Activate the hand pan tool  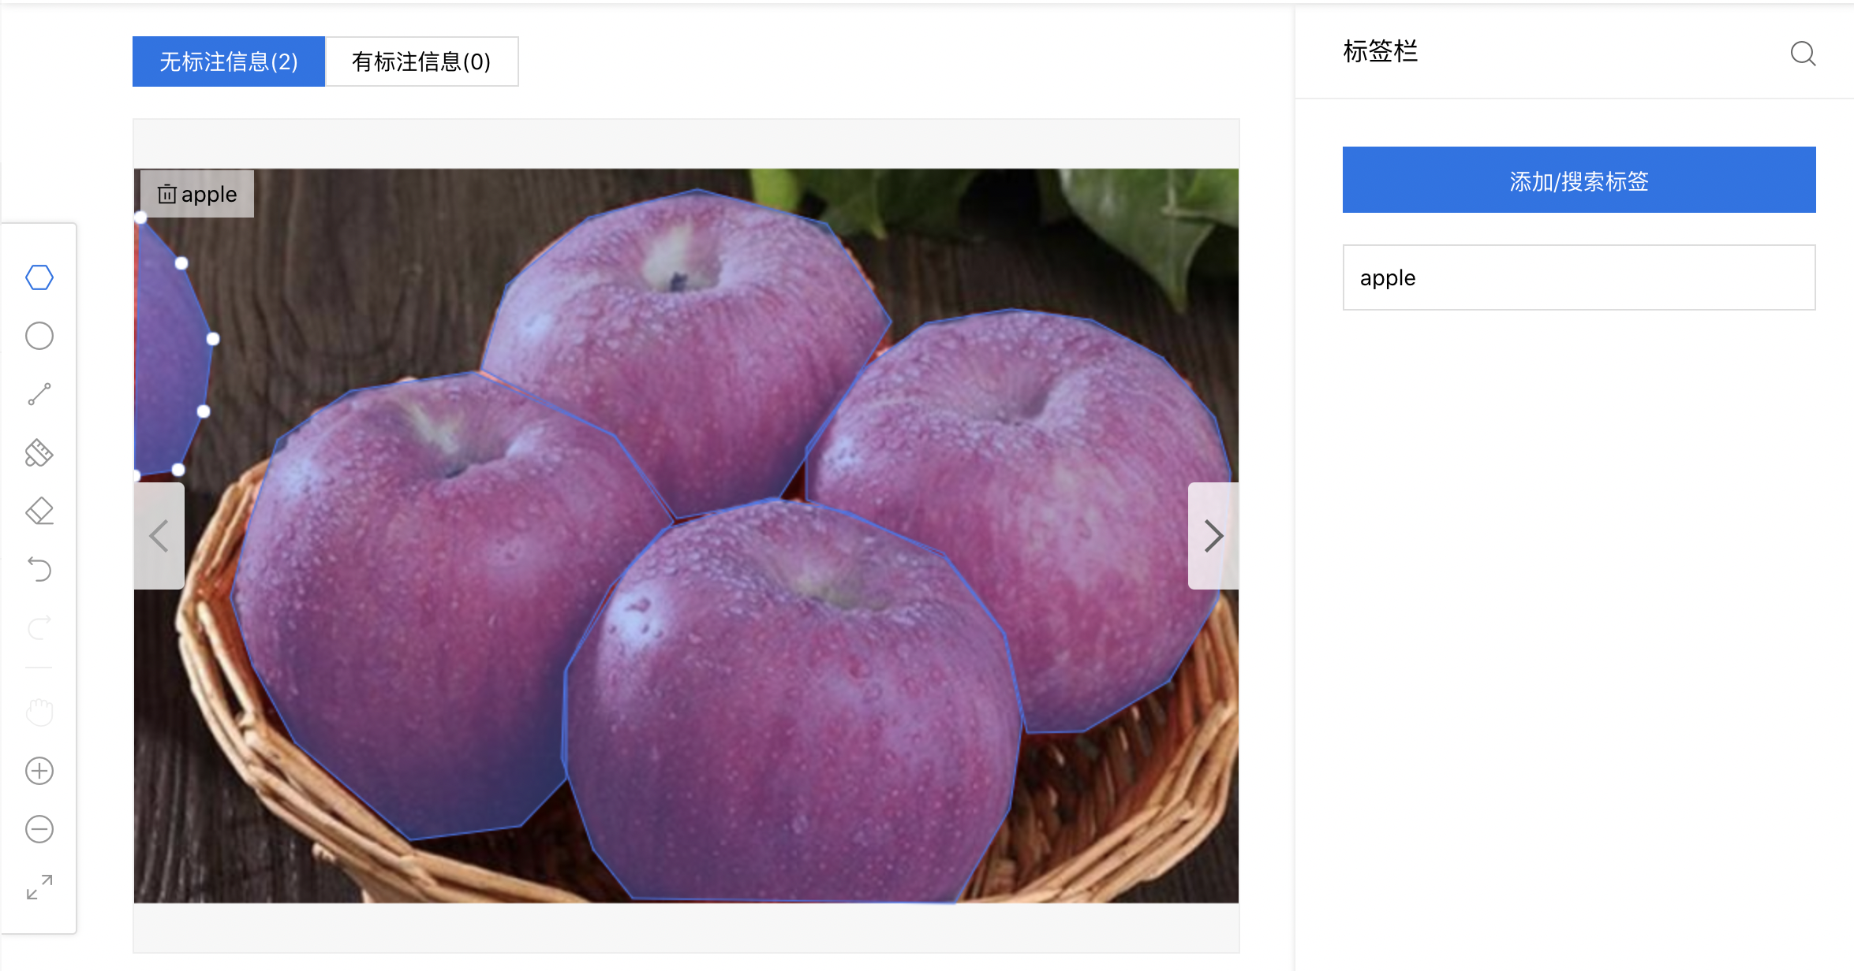(x=39, y=712)
